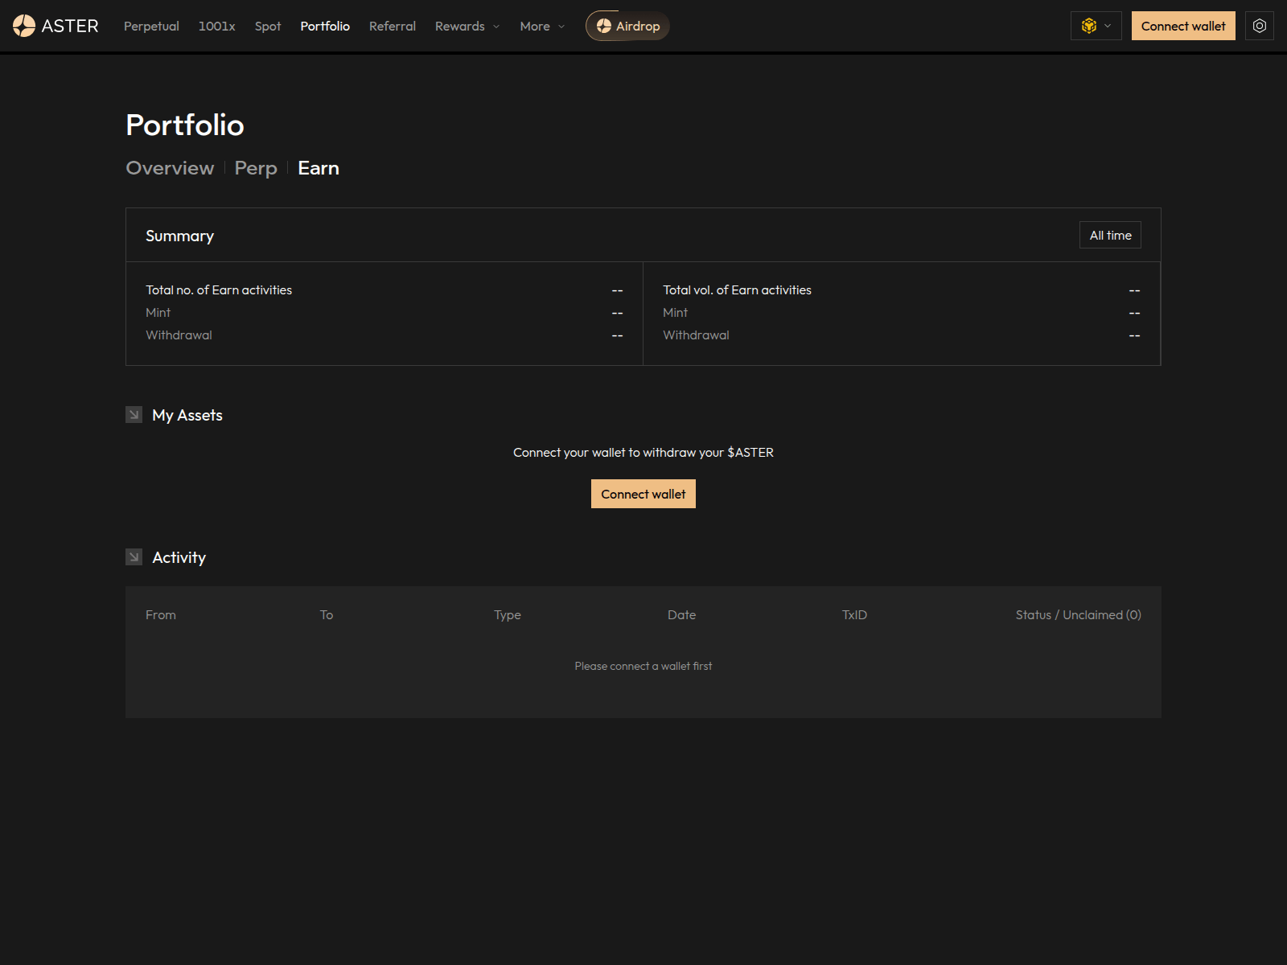Open the network selector chevron dropdown
1287x965 pixels.
pyautogui.click(x=1107, y=25)
